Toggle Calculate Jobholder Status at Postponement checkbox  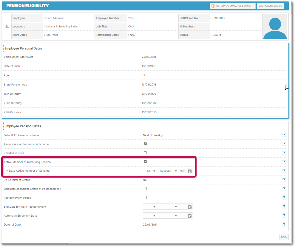pos(145,189)
